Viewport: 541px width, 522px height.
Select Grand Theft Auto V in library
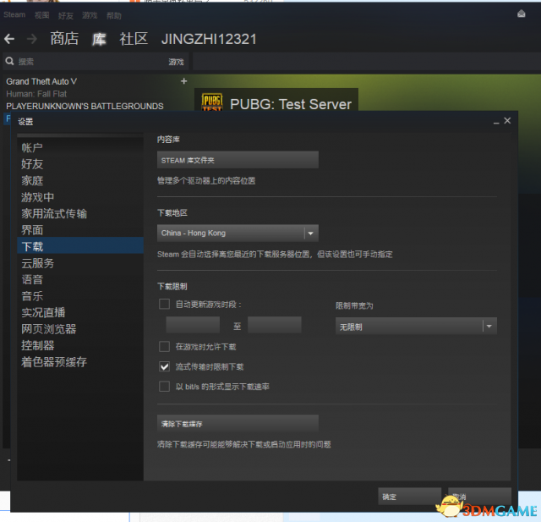coord(41,81)
